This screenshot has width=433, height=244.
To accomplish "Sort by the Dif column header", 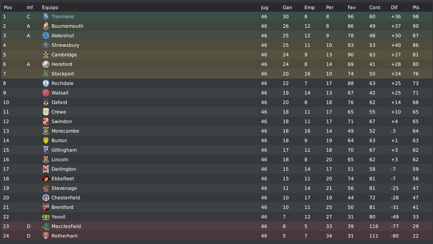I will point(394,7).
